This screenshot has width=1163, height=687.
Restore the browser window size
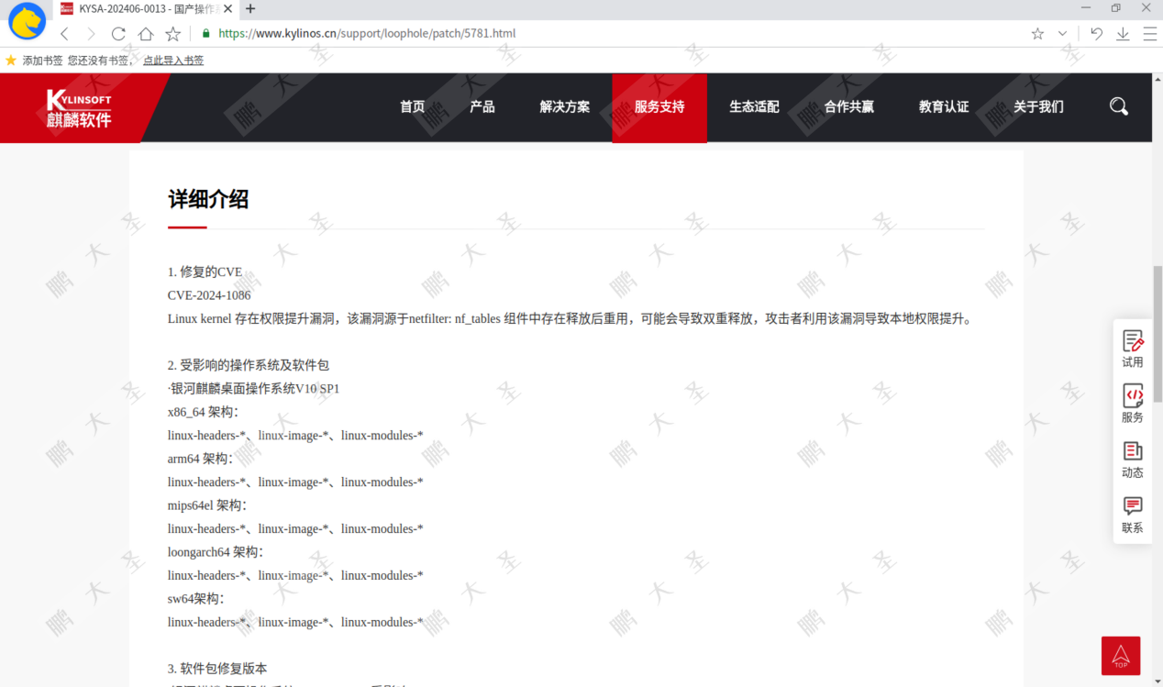coord(1116,8)
